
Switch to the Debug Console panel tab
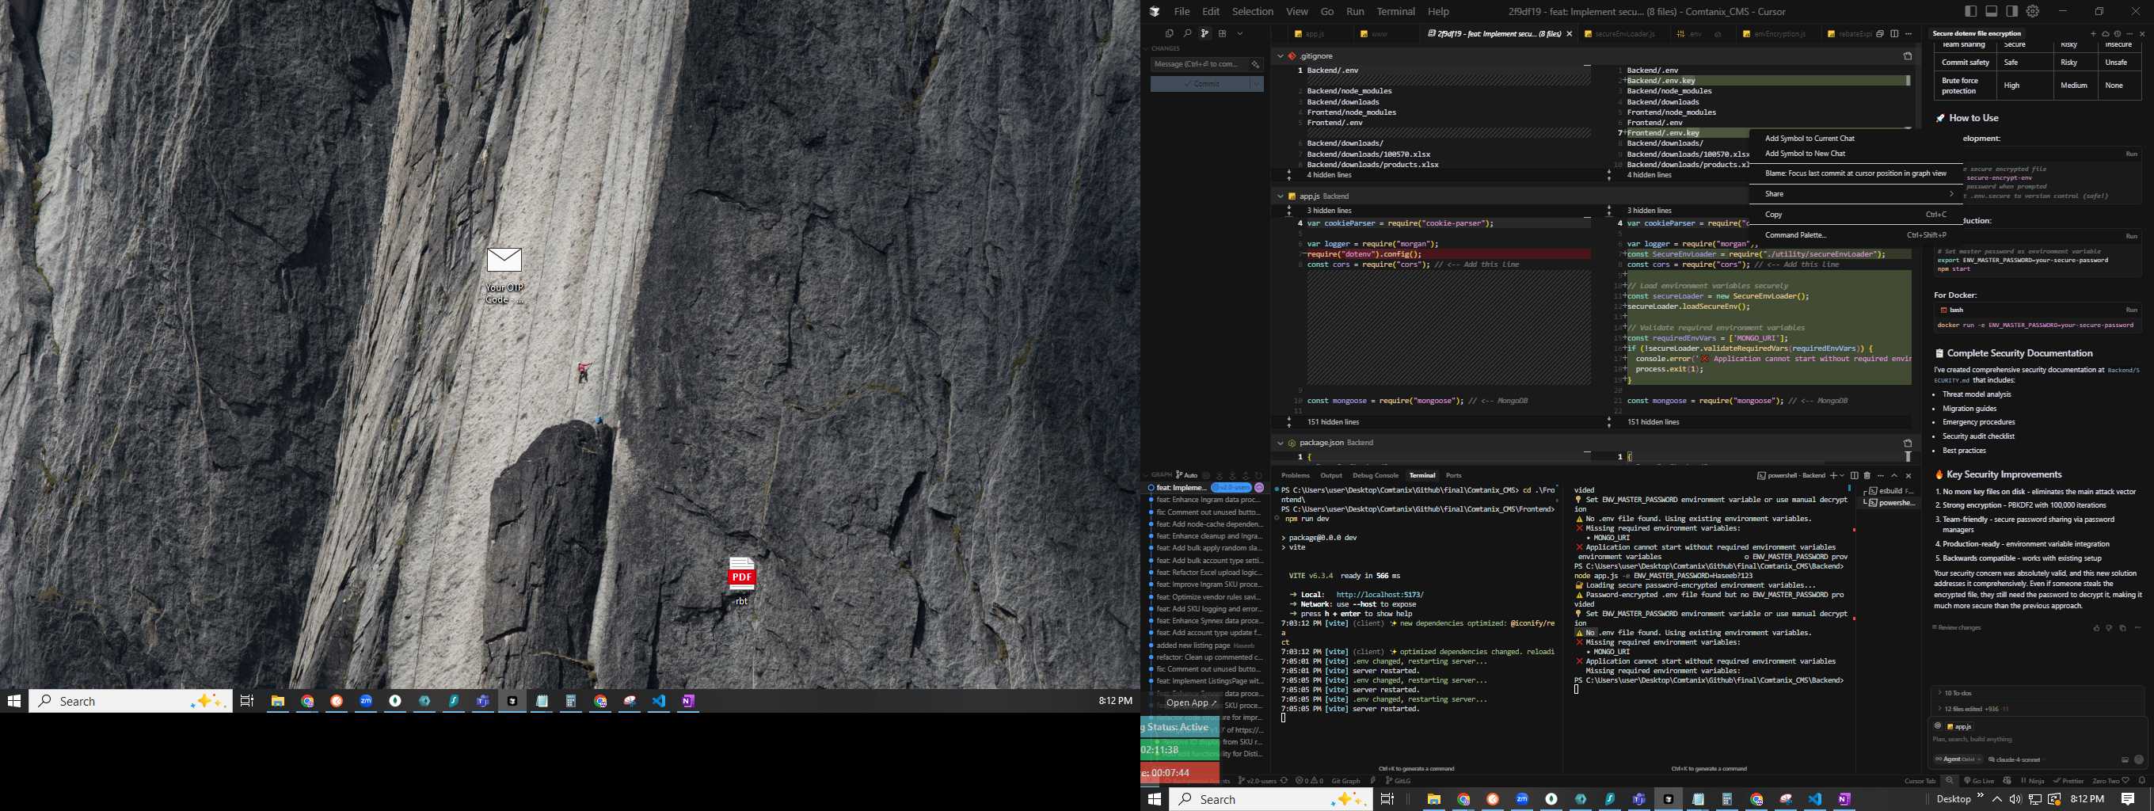click(x=1375, y=476)
